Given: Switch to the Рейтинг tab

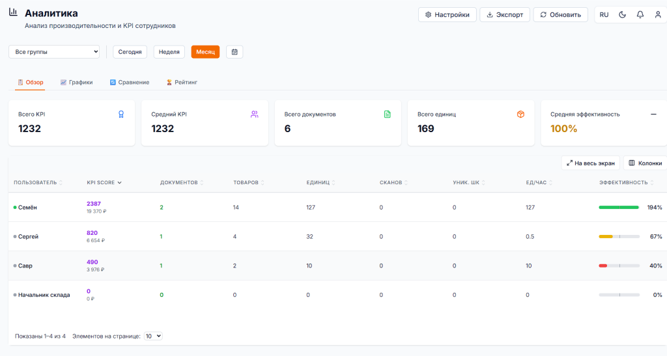Looking at the screenshot, I should coord(182,83).
